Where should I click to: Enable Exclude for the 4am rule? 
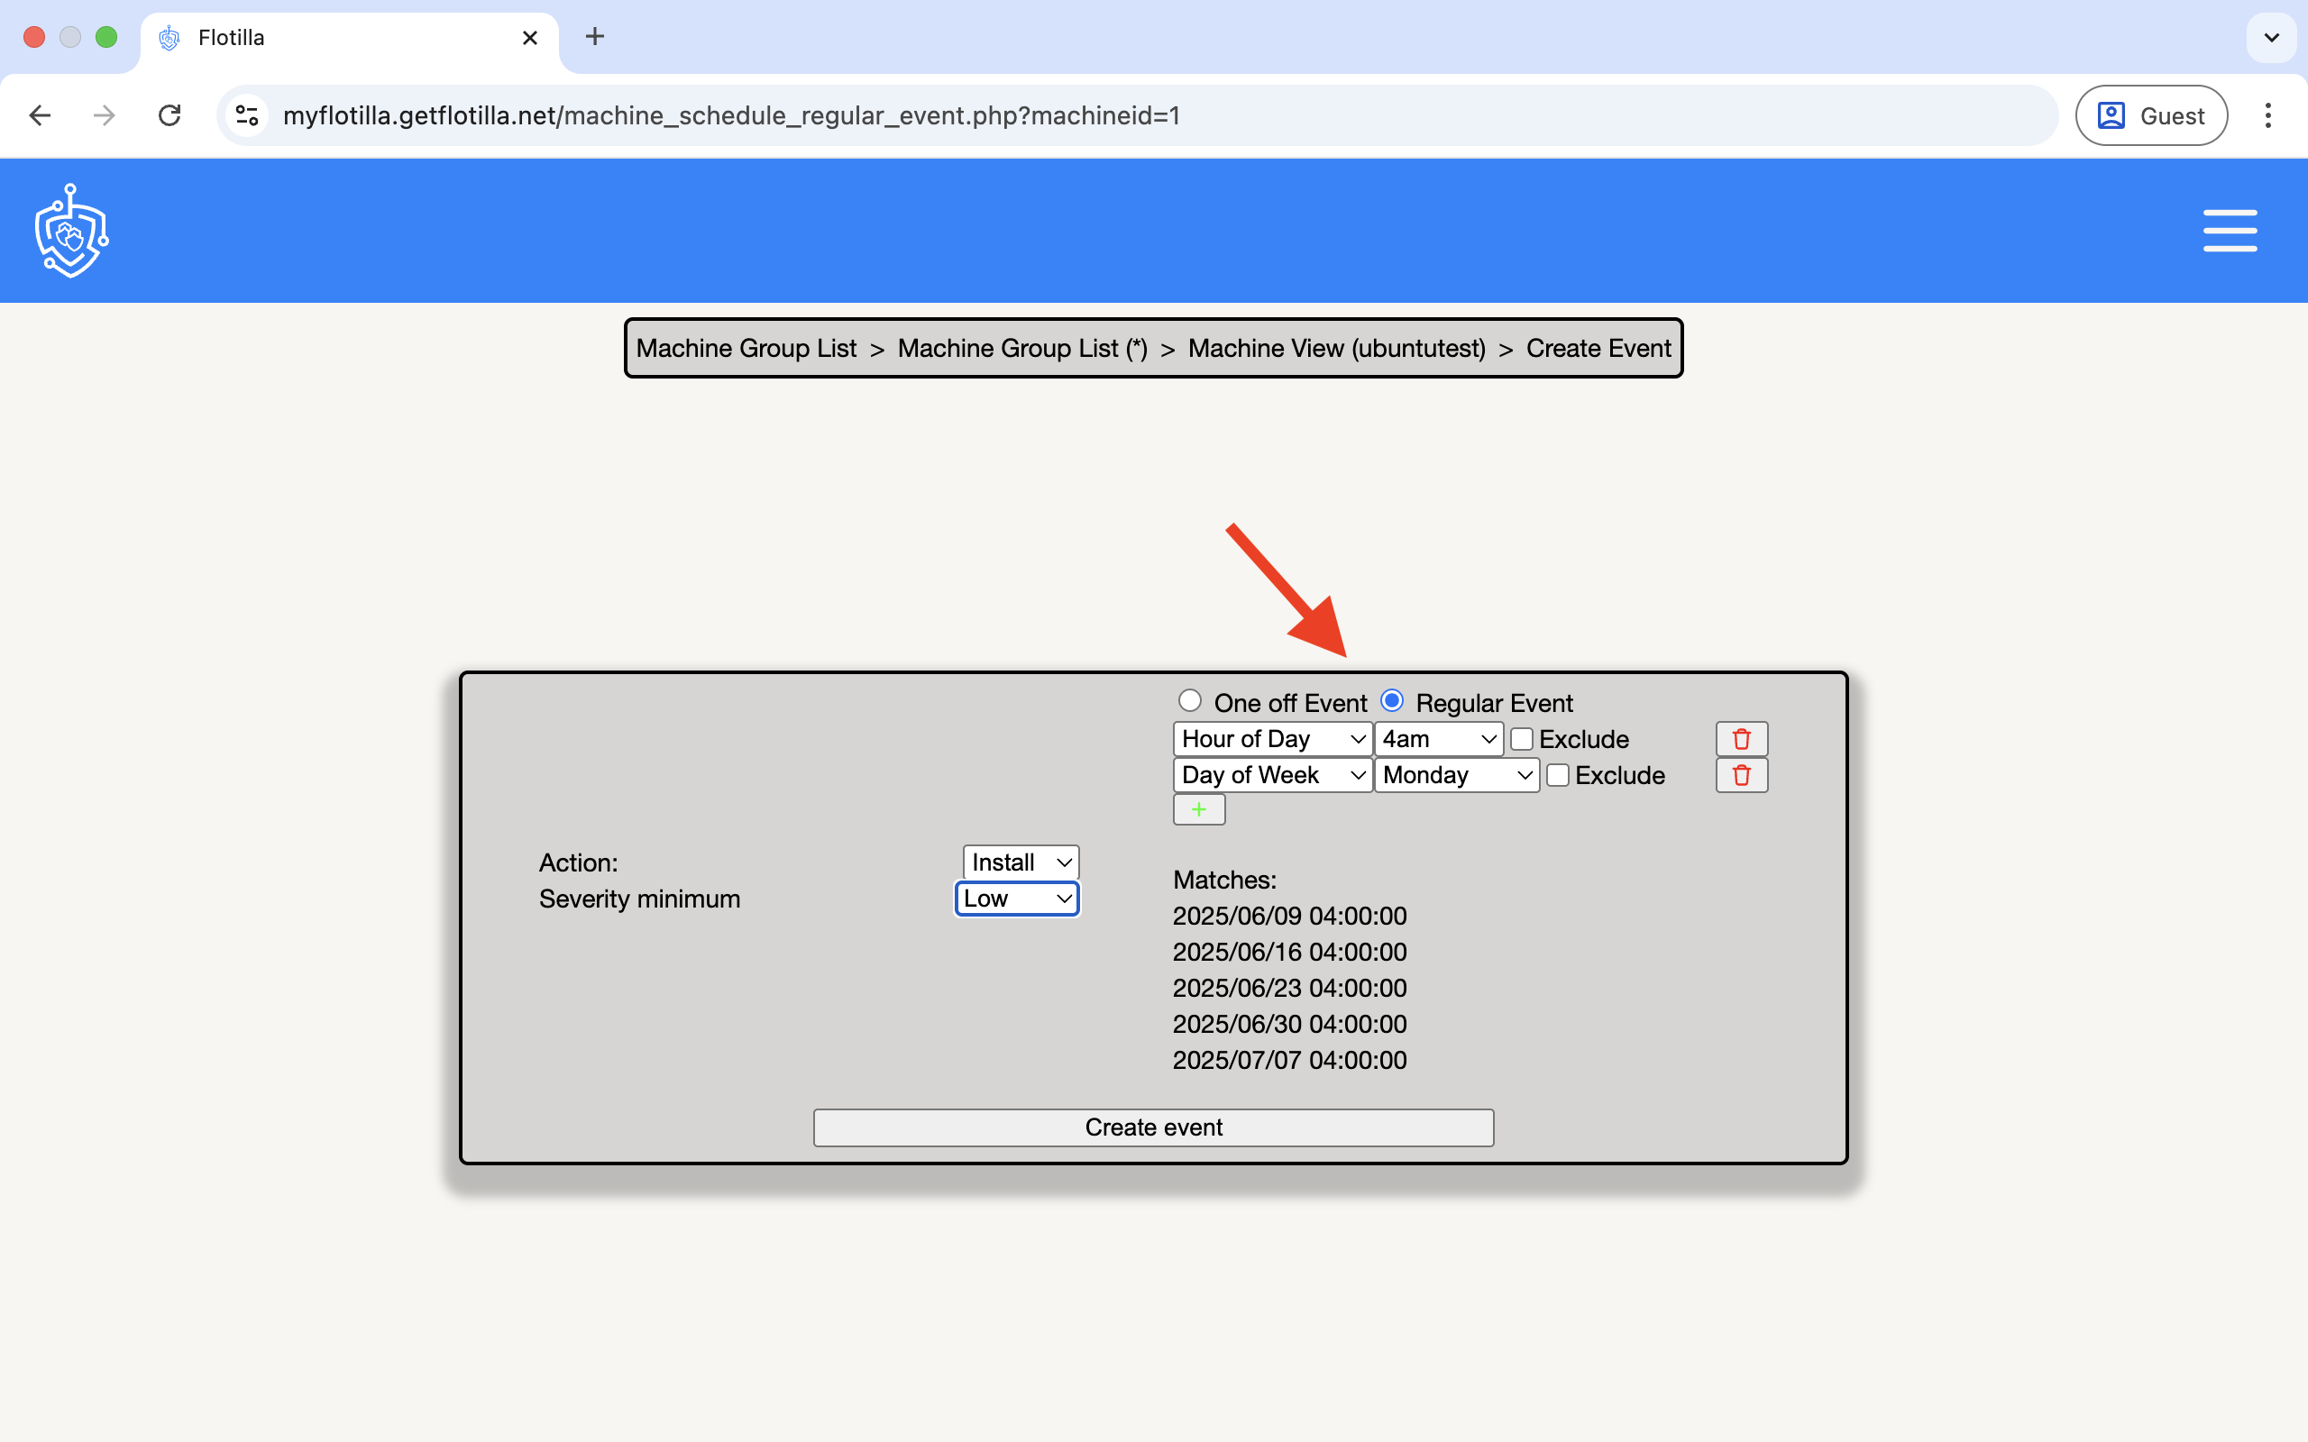[x=1522, y=738]
